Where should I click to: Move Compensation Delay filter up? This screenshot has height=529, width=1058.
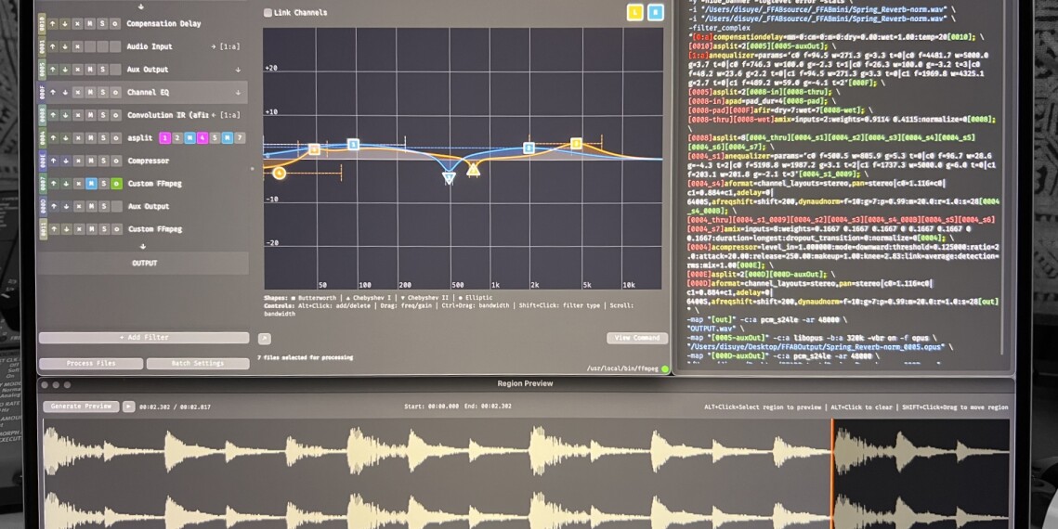click(53, 23)
